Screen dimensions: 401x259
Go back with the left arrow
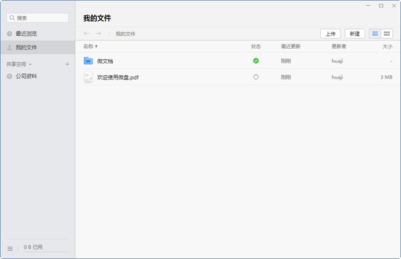(86, 33)
